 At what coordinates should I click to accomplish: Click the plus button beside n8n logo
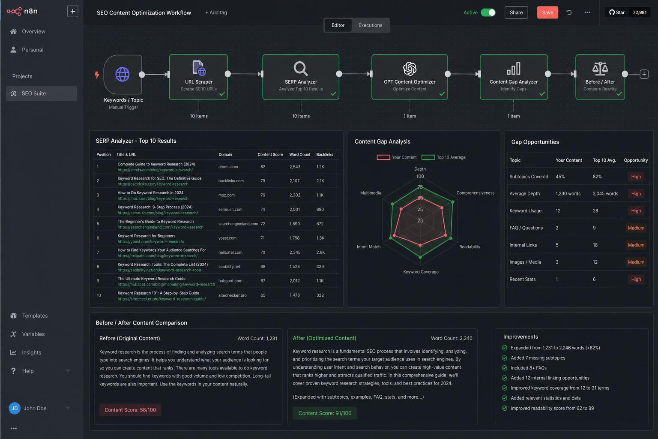(73, 11)
